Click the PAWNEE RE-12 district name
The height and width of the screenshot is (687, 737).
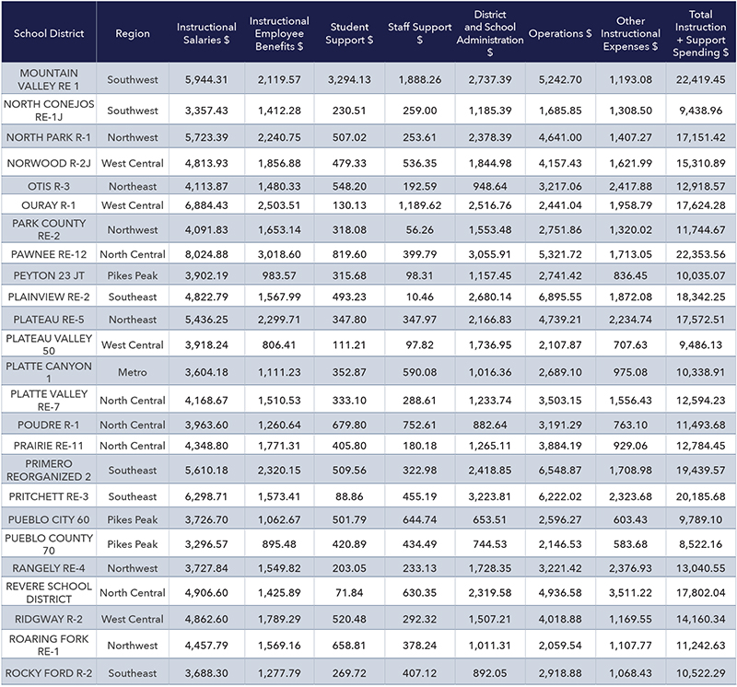tap(49, 254)
